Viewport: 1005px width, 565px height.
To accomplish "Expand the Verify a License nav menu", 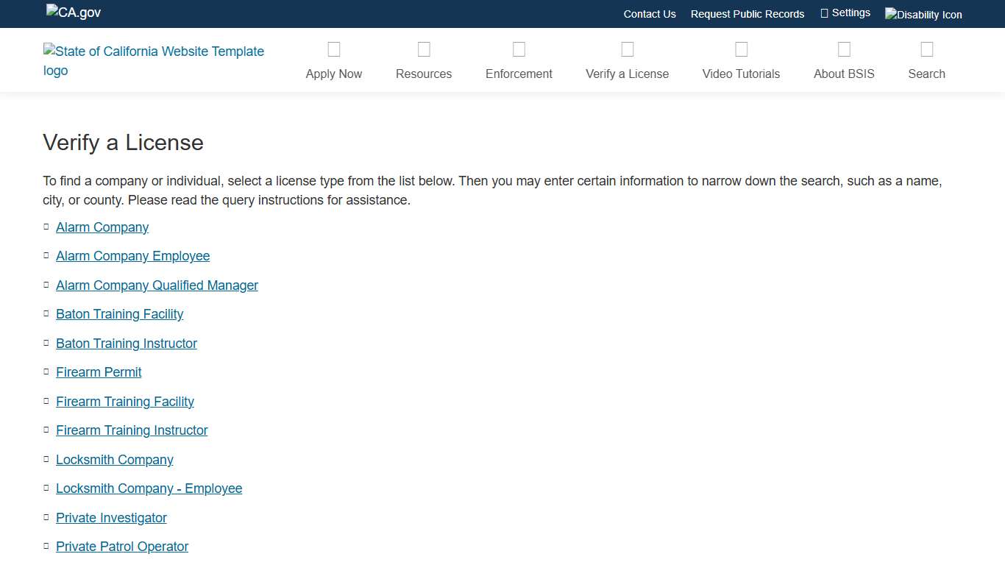I will pos(627,74).
